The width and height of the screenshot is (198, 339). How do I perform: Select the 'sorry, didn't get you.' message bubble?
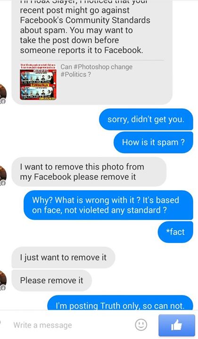[x=146, y=119]
